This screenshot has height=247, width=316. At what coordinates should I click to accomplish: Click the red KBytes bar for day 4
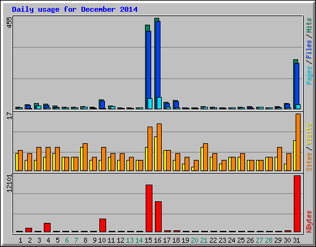48,227
